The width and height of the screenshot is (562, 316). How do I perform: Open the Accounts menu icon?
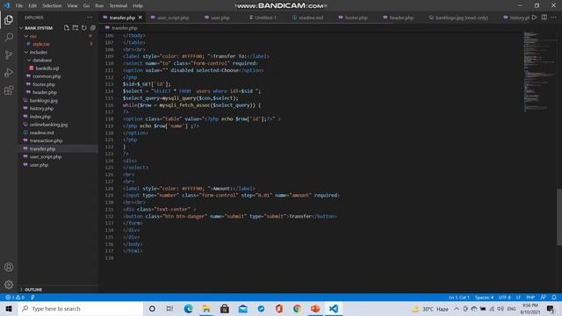coord(9,267)
